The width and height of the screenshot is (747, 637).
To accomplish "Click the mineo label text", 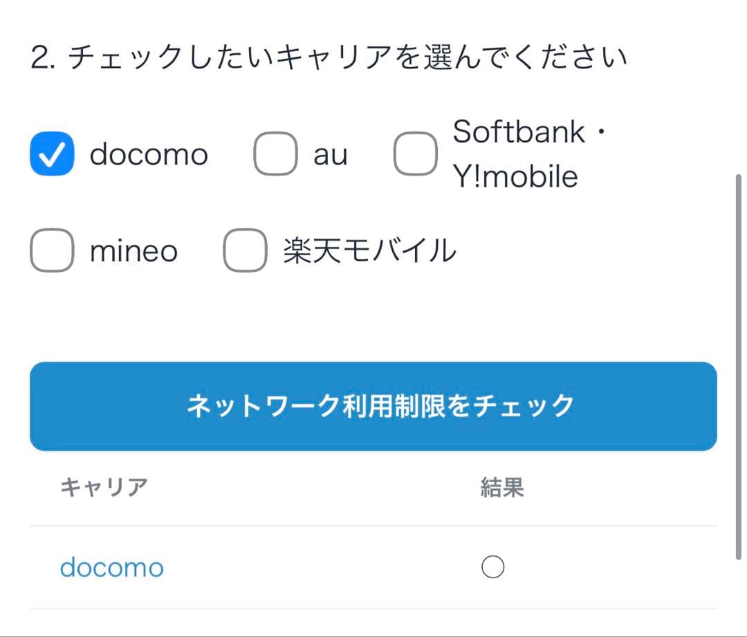I will click(133, 251).
